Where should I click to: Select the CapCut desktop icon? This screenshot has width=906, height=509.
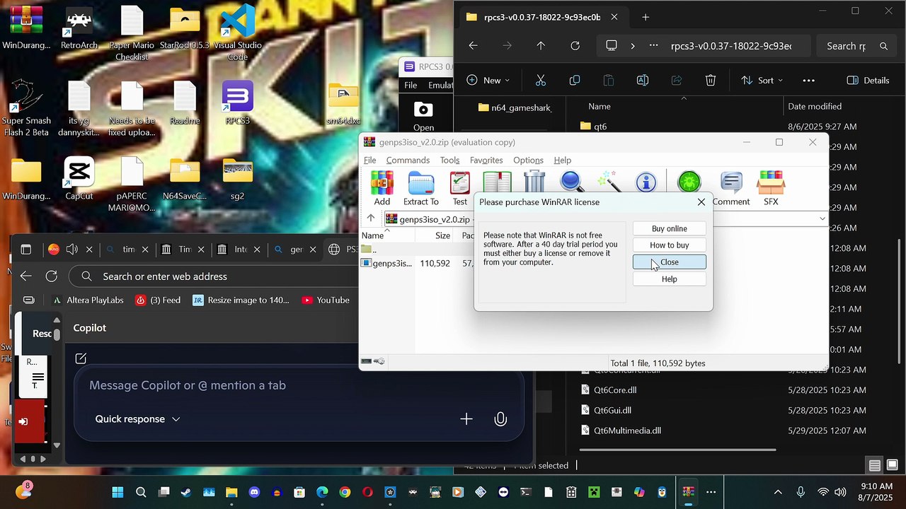pos(79,178)
